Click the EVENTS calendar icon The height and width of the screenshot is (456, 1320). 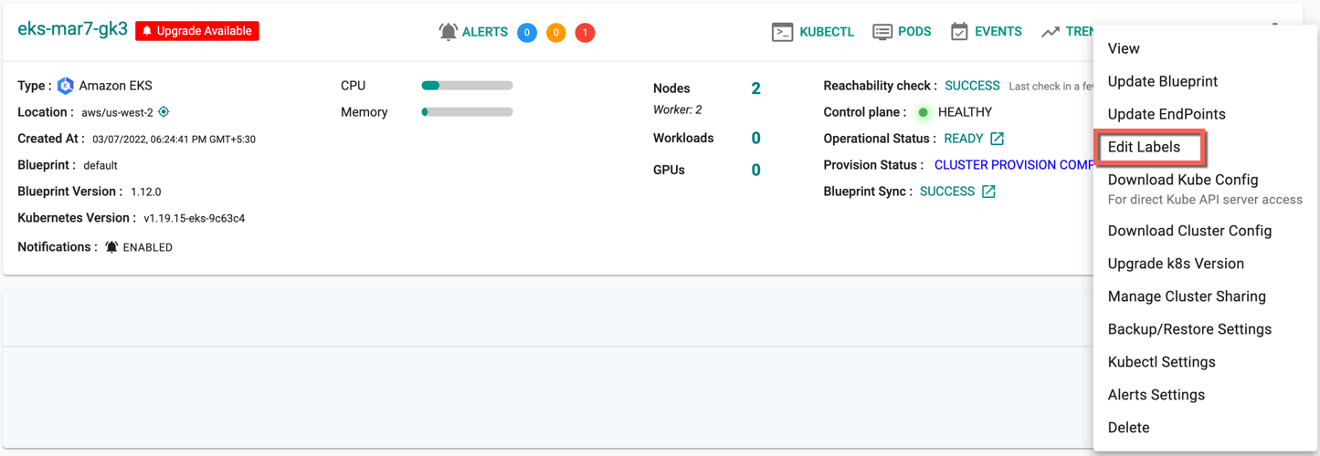pyautogui.click(x=959, y=32)
